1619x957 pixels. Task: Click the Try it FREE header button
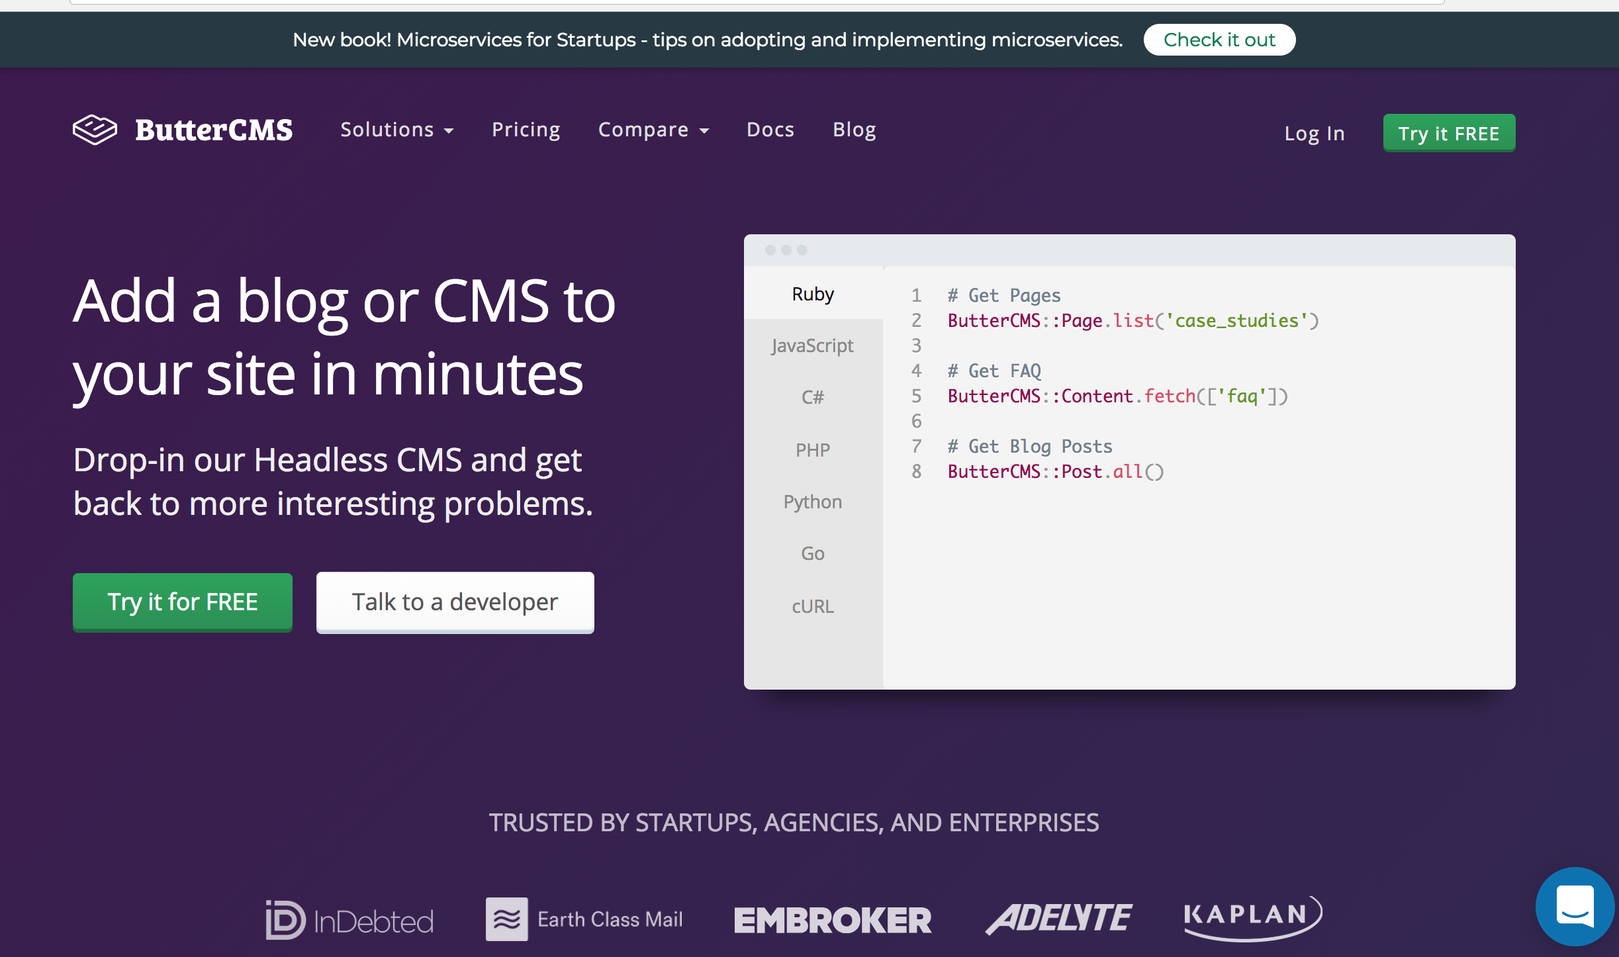(1449, 133)
